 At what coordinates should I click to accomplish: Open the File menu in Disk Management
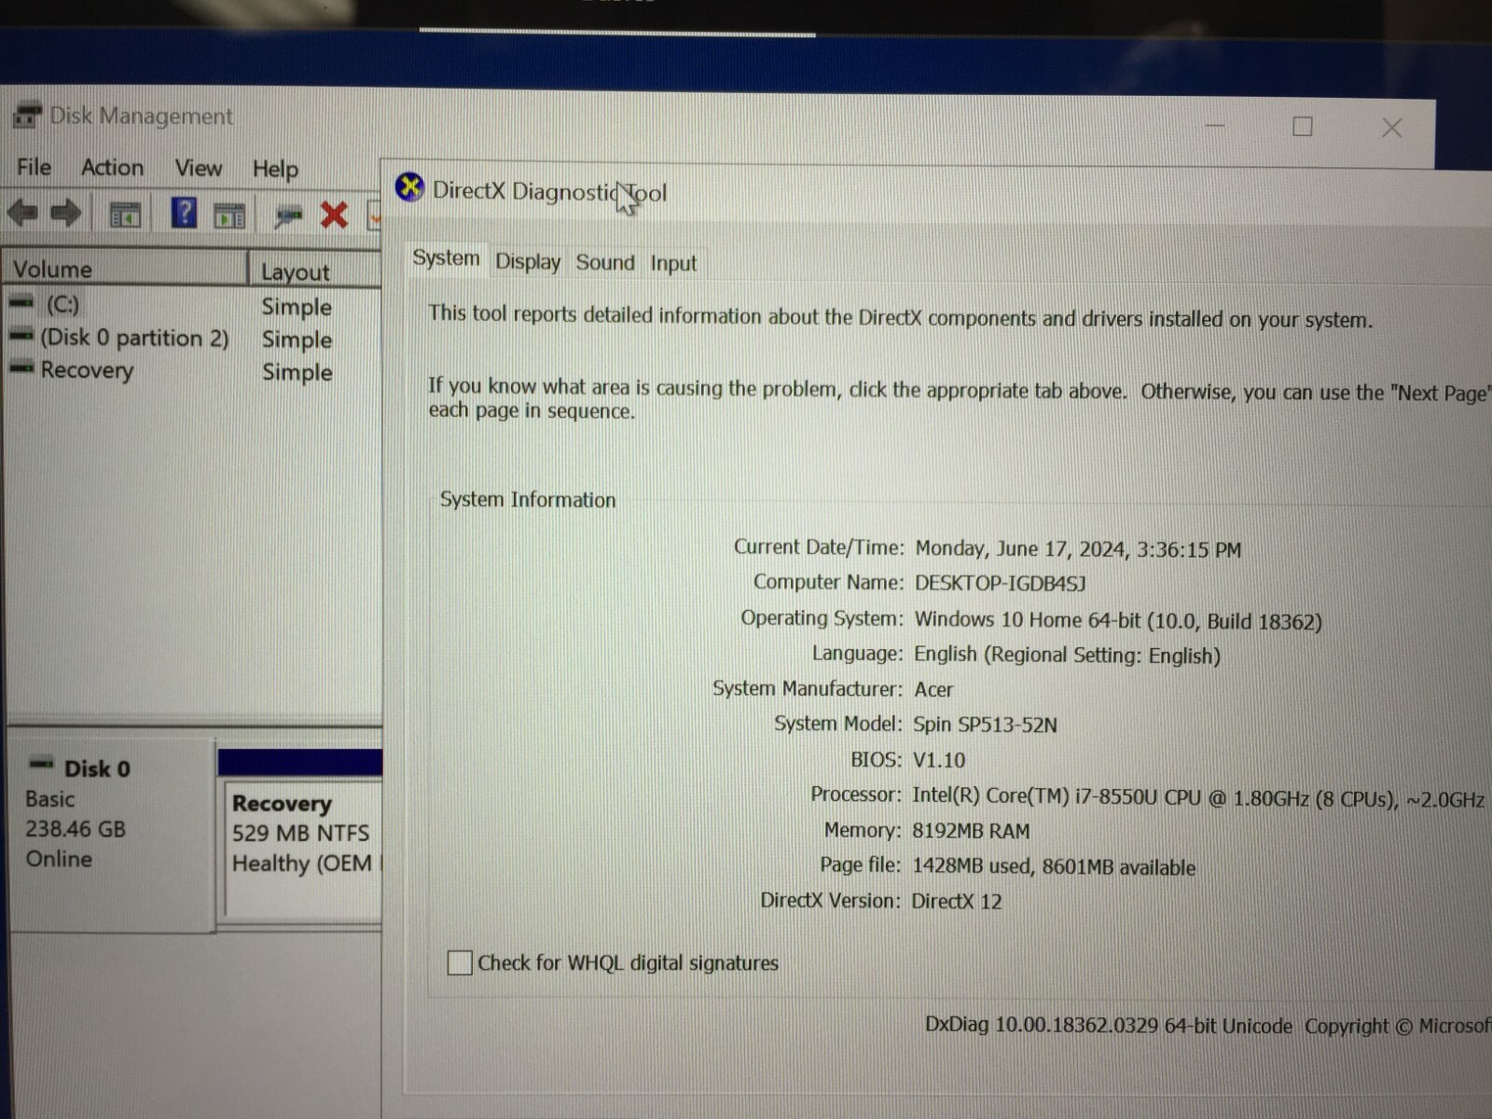pos(34,167)
